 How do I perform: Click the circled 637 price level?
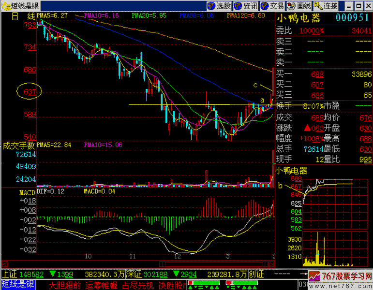click(x=30, y=91)
